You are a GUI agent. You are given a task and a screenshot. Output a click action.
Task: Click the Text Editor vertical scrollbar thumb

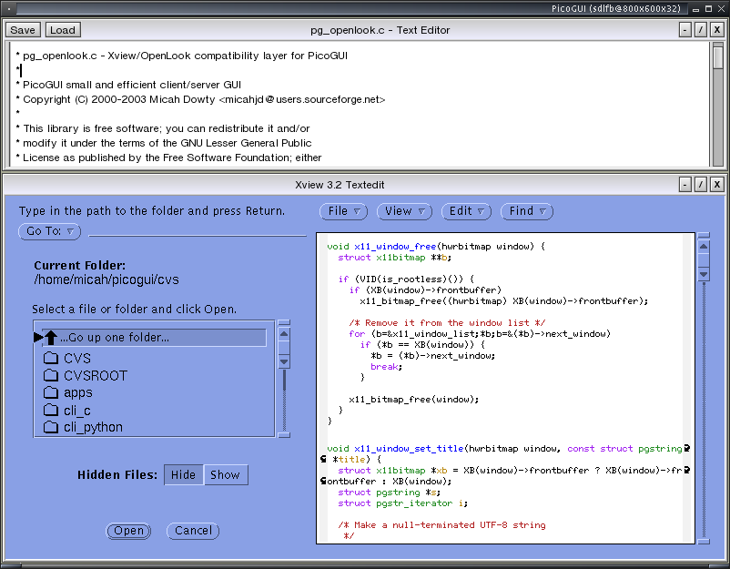pos(718,56)
